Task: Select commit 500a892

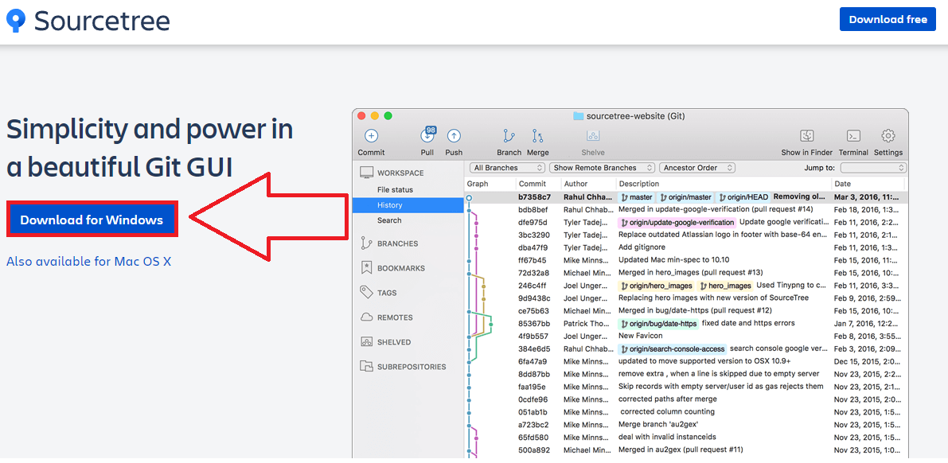Action: [x=686, y=449]
